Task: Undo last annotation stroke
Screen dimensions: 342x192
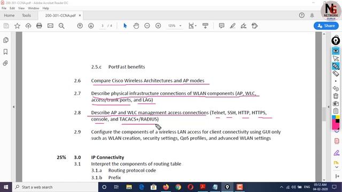Action: (336, 89)
